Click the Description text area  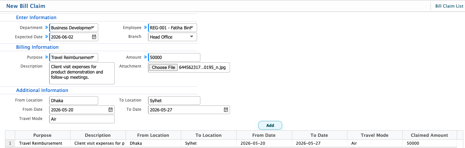(82, 73)
